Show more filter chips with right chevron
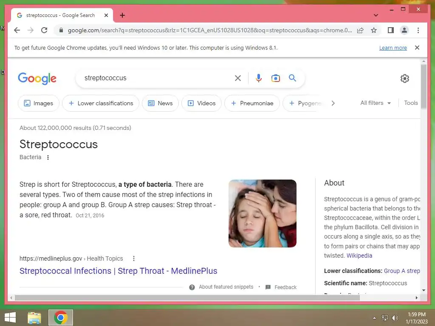435x326 pixels. click(333, 103)
